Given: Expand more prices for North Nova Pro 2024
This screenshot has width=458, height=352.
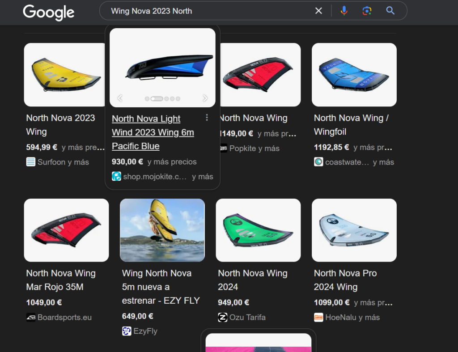Looking at the screenshot, I should tap(373, 302).
